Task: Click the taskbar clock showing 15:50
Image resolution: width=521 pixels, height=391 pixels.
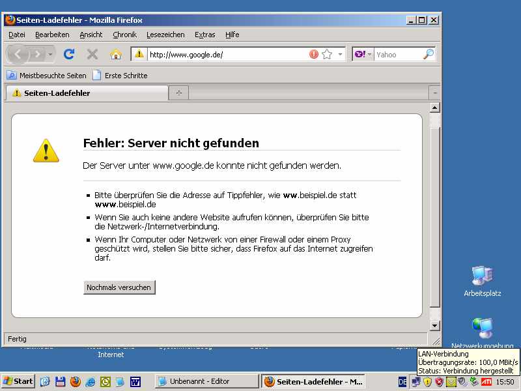Action: point(505,382)
